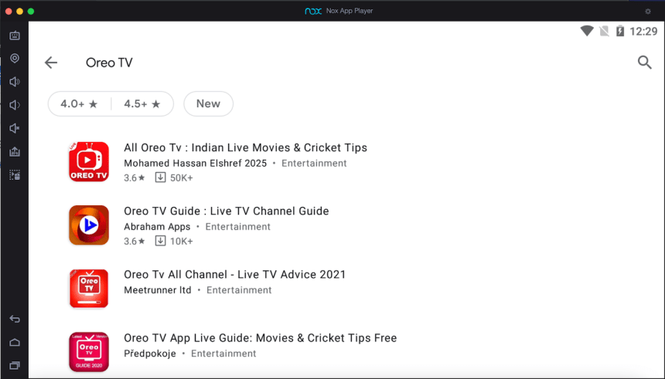Click download icon beside 50K+
Viewport: 665px width, 379px height.
(x=160, y=178)
